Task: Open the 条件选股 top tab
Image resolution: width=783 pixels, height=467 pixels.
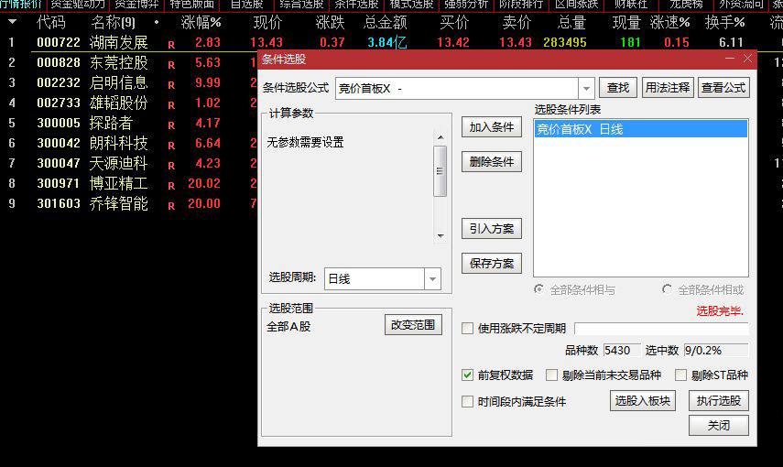Action: 356,5
